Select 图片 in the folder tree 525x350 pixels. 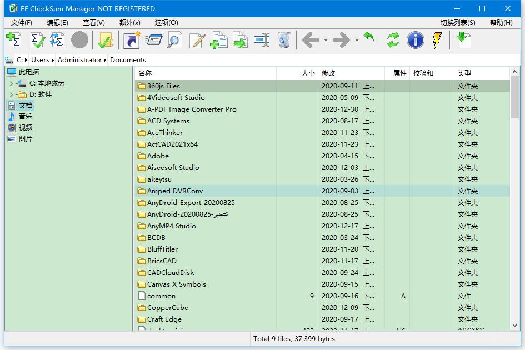click(26, 139)
